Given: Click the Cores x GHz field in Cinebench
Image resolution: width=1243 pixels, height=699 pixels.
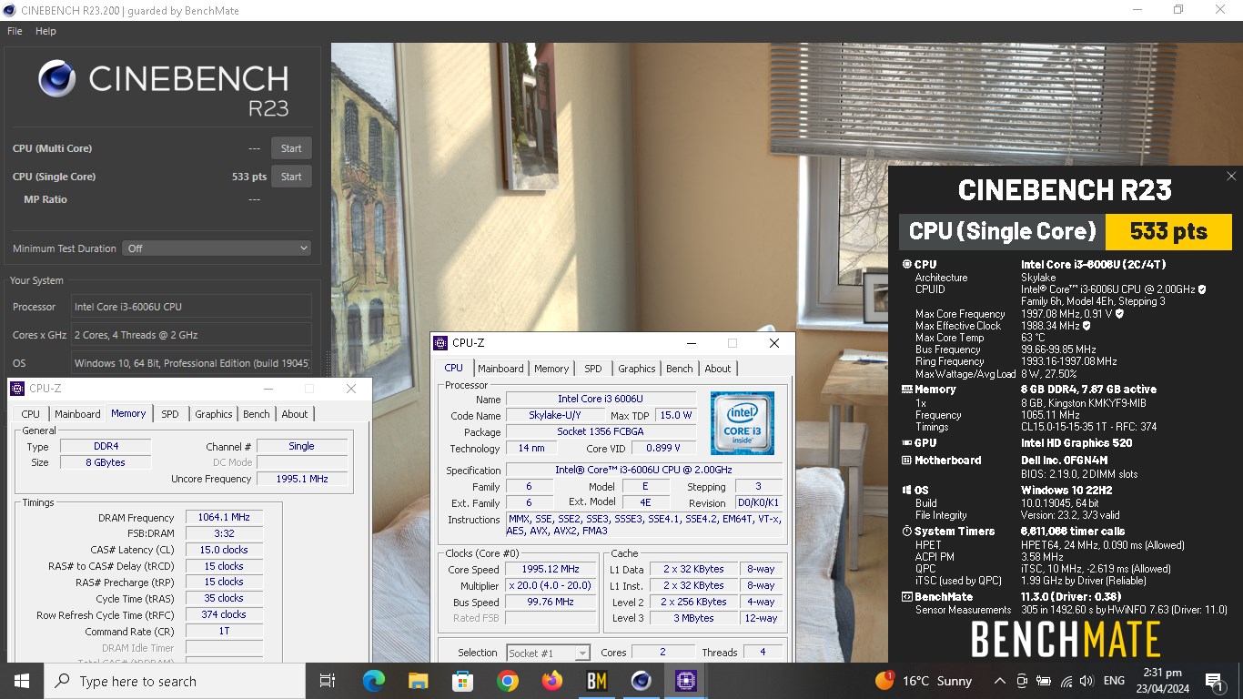Looking at the screenshot, I should 191,335.
